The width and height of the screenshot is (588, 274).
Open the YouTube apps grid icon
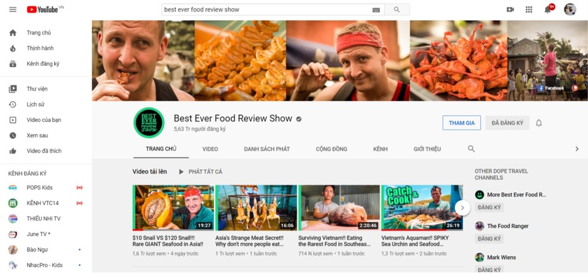[x=529, y=9]
